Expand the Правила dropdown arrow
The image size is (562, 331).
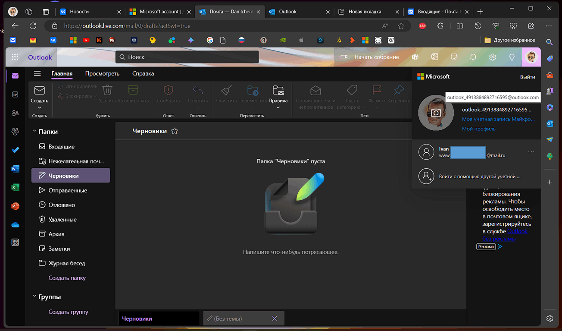pyautogui.click(x=278, y=107)
